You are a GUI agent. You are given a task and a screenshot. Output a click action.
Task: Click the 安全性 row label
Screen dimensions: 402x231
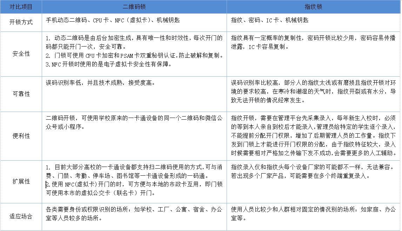21,54
